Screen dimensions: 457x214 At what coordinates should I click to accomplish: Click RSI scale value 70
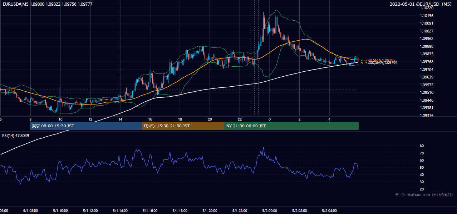(422, 153)
